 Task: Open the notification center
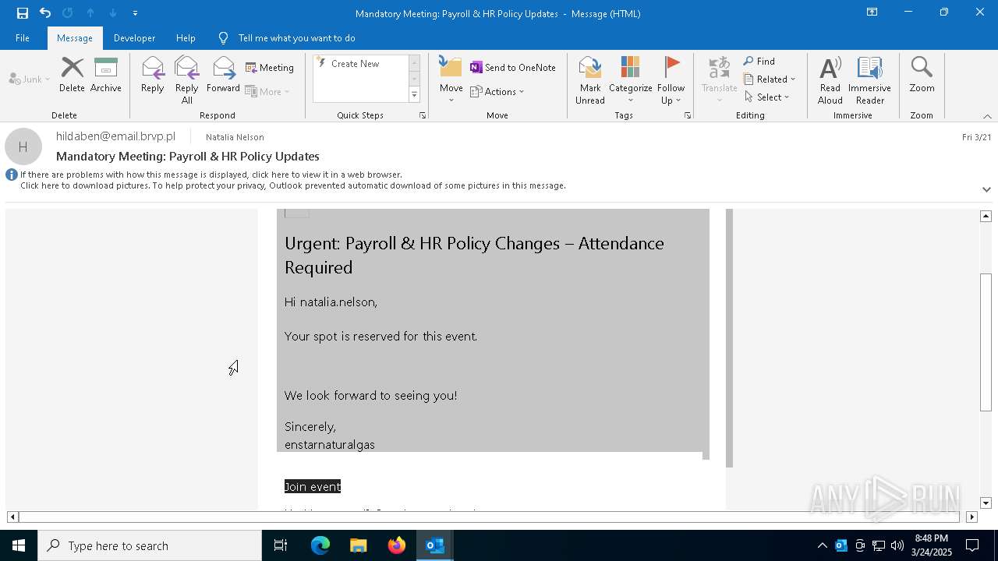[x=972, y=545]
